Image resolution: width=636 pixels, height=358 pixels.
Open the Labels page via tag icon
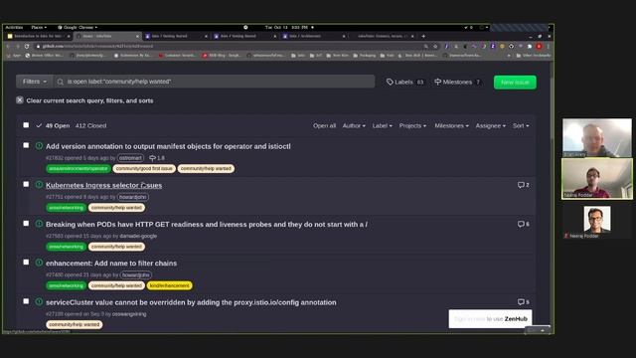[404, 82]
